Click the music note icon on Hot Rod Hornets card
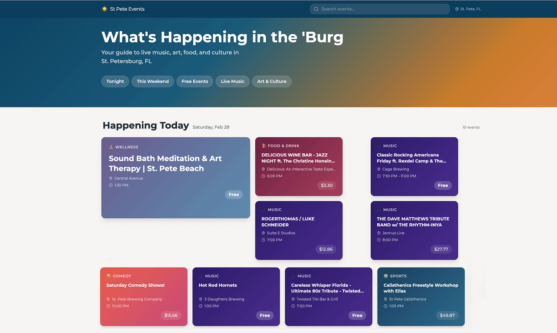This screenshot has height=333, width=557. 201,276
